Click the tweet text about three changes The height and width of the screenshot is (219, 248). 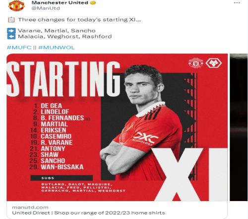pos(79,20)
